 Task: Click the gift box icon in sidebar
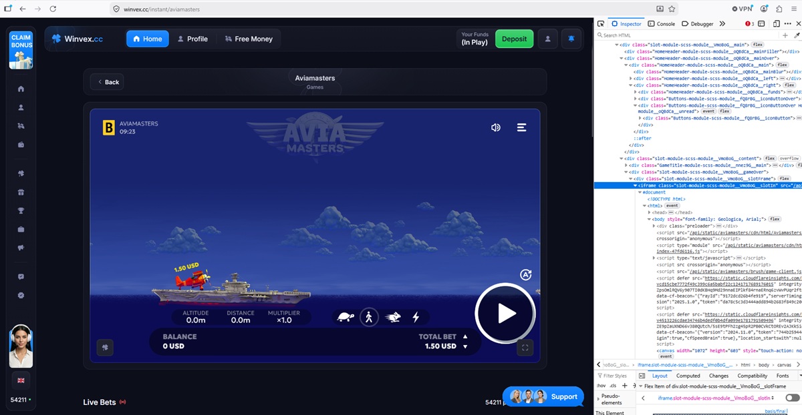coord(21,193)
